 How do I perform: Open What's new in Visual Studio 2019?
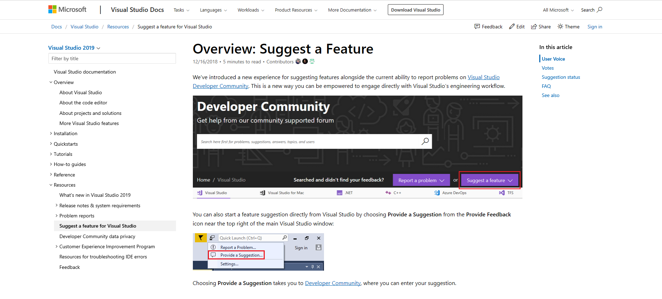coord(95,195)
